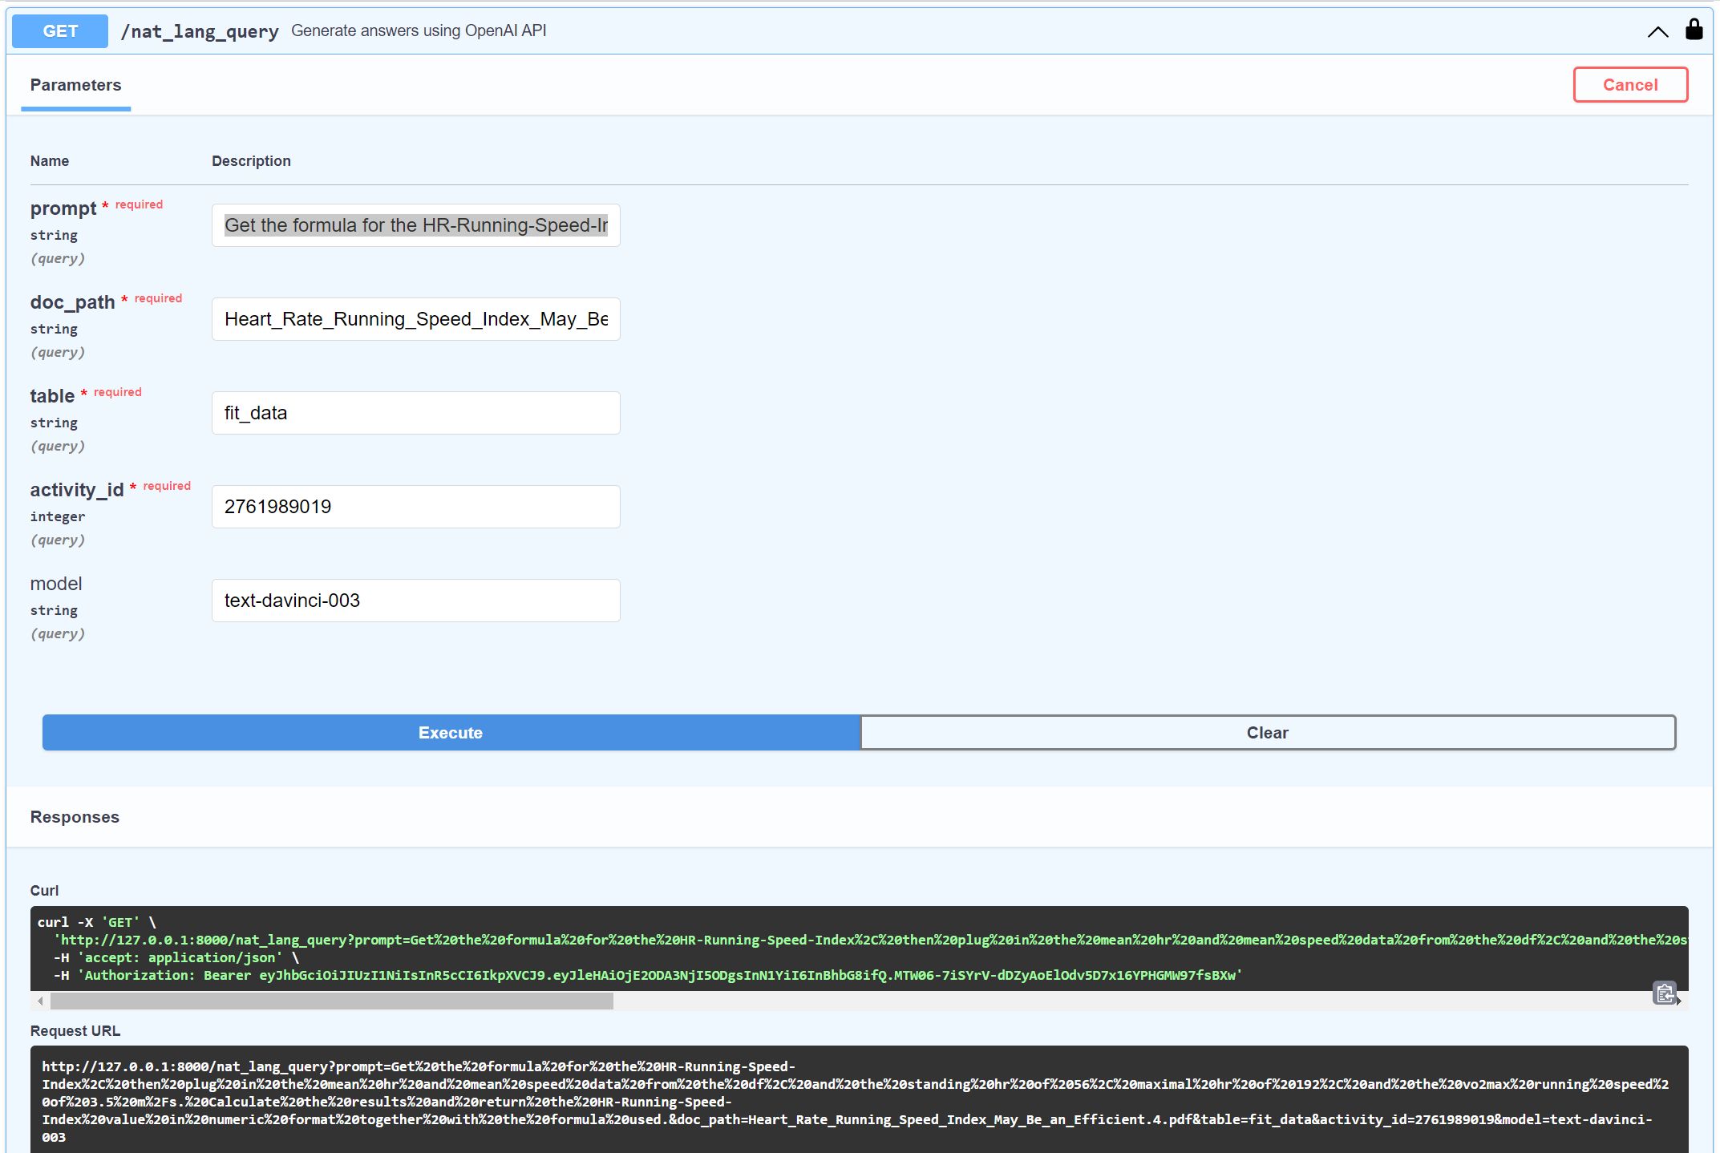Click 'Generate answers using OpenAI API' description
The height and width of the screenshot is (1153, 1720).
pyautogui.click(x=419, y=30)
